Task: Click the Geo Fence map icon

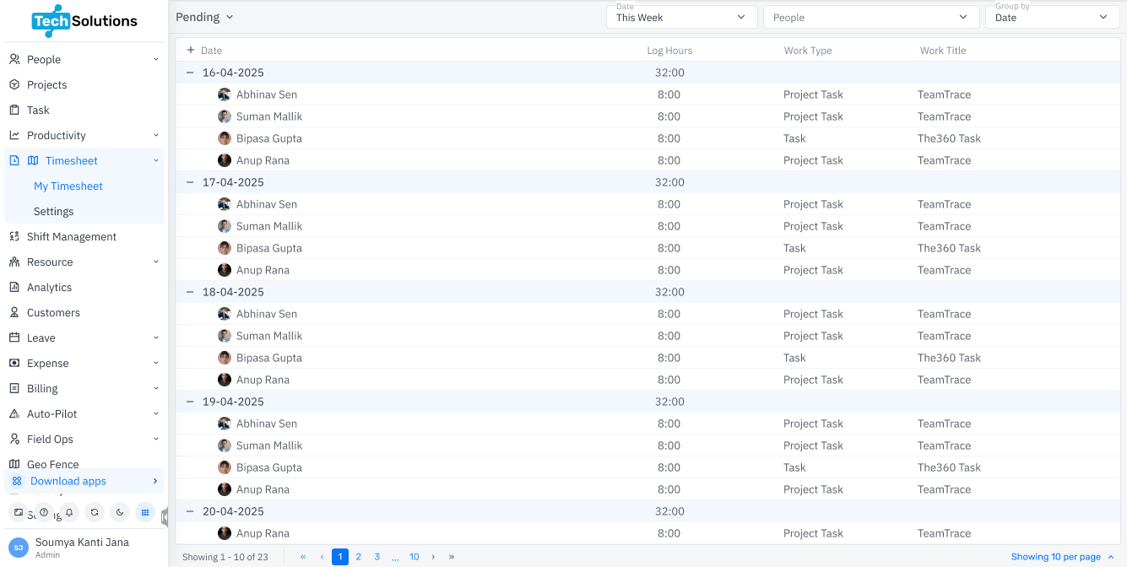Action: [14, 464]
